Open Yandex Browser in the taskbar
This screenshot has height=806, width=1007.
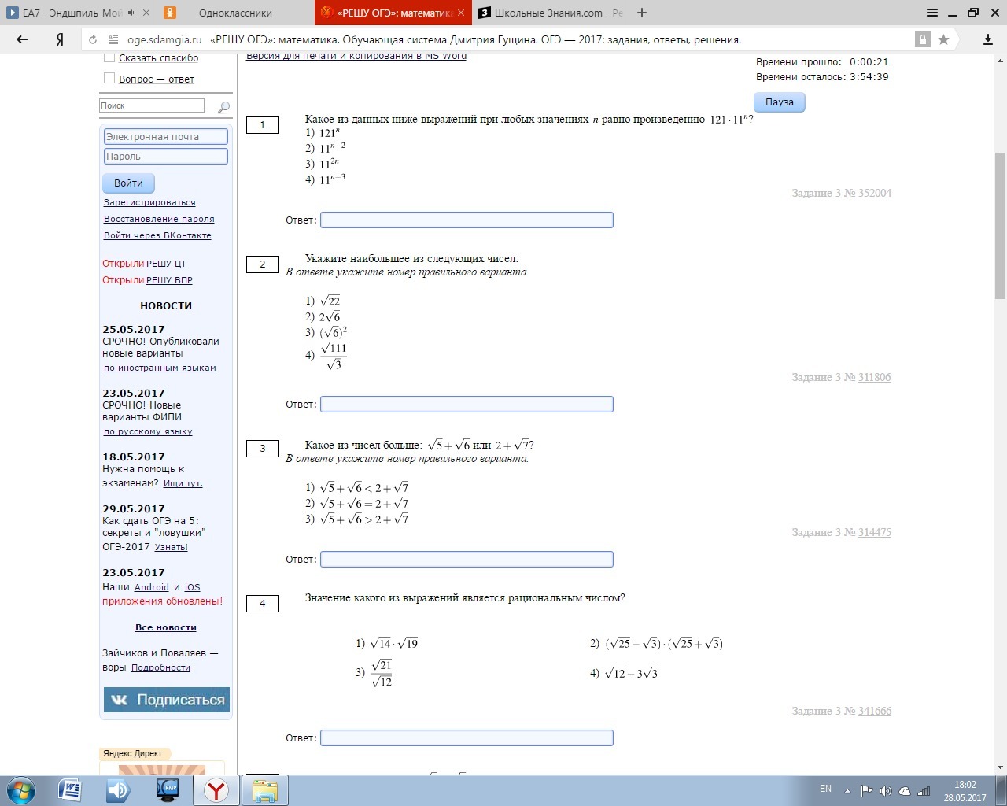click(216, 790)
